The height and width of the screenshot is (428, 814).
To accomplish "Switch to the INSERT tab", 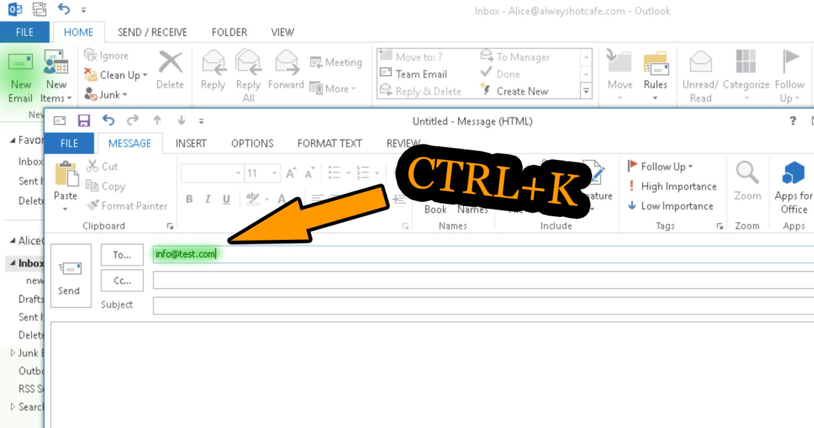I will point(191,143).
